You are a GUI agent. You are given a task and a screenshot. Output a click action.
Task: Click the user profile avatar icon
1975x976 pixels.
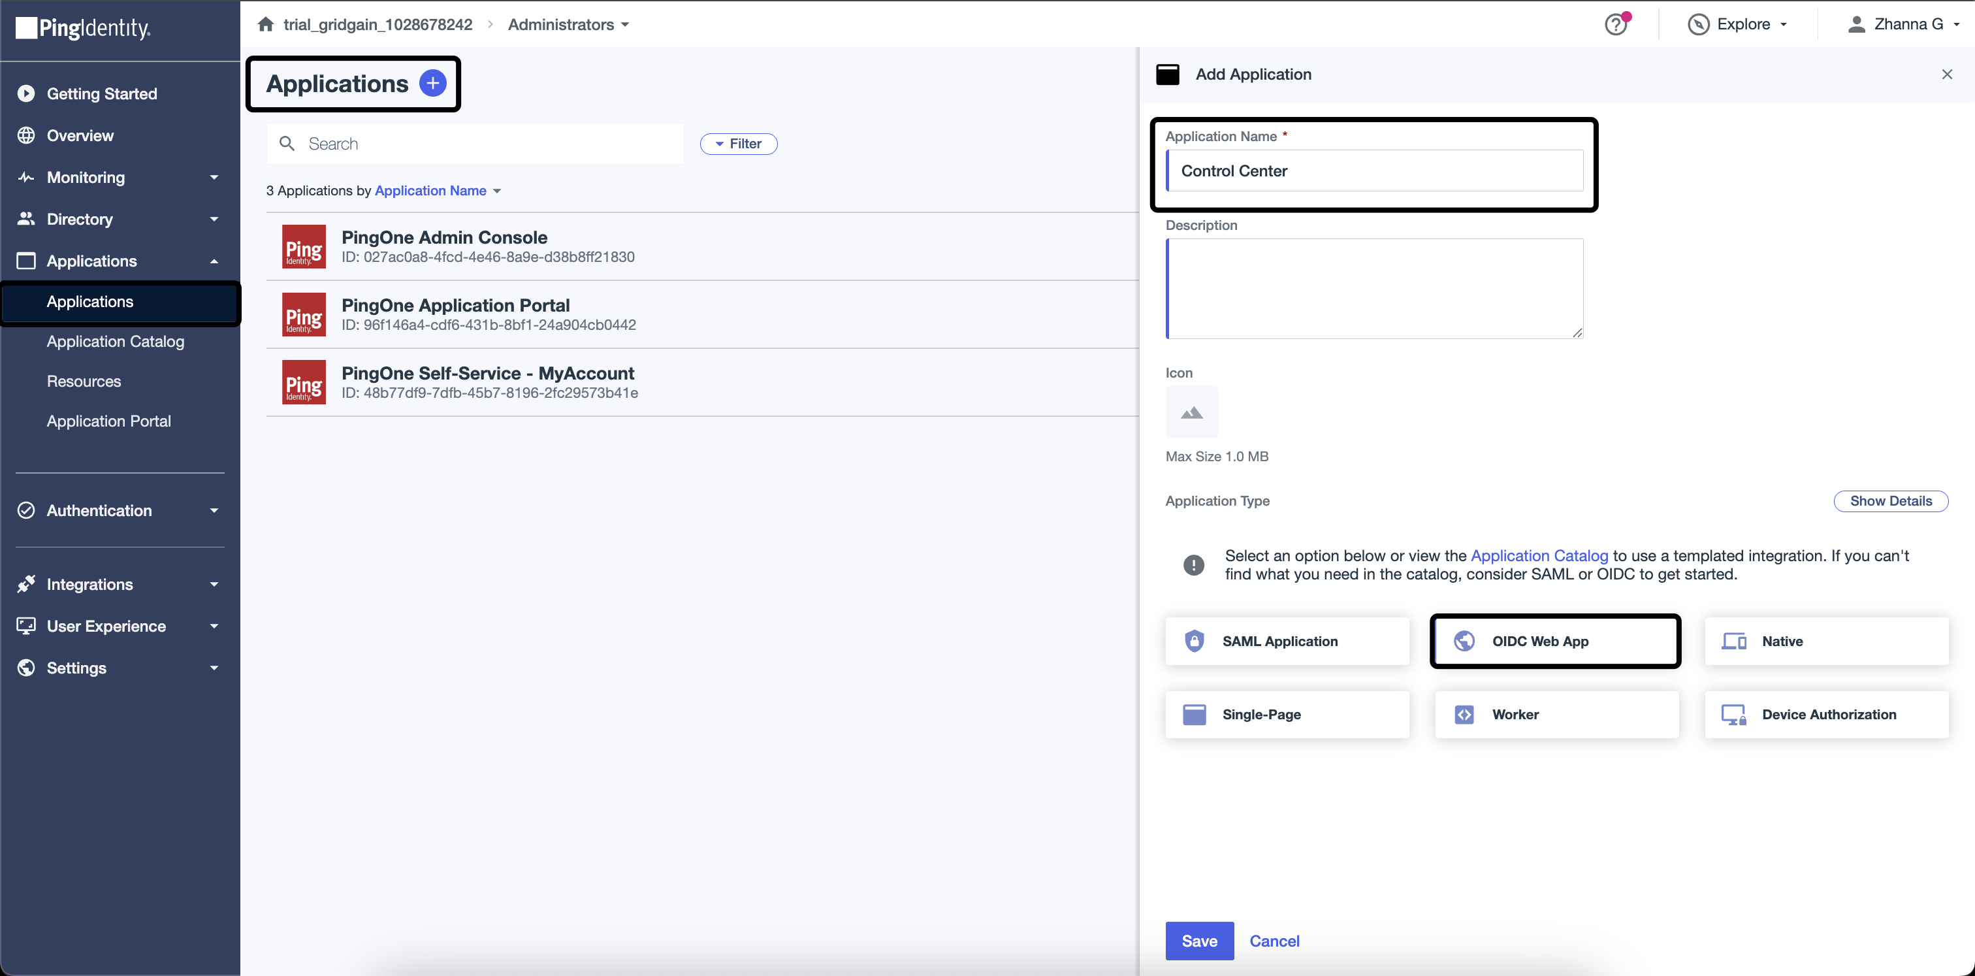click(1856, 25)
